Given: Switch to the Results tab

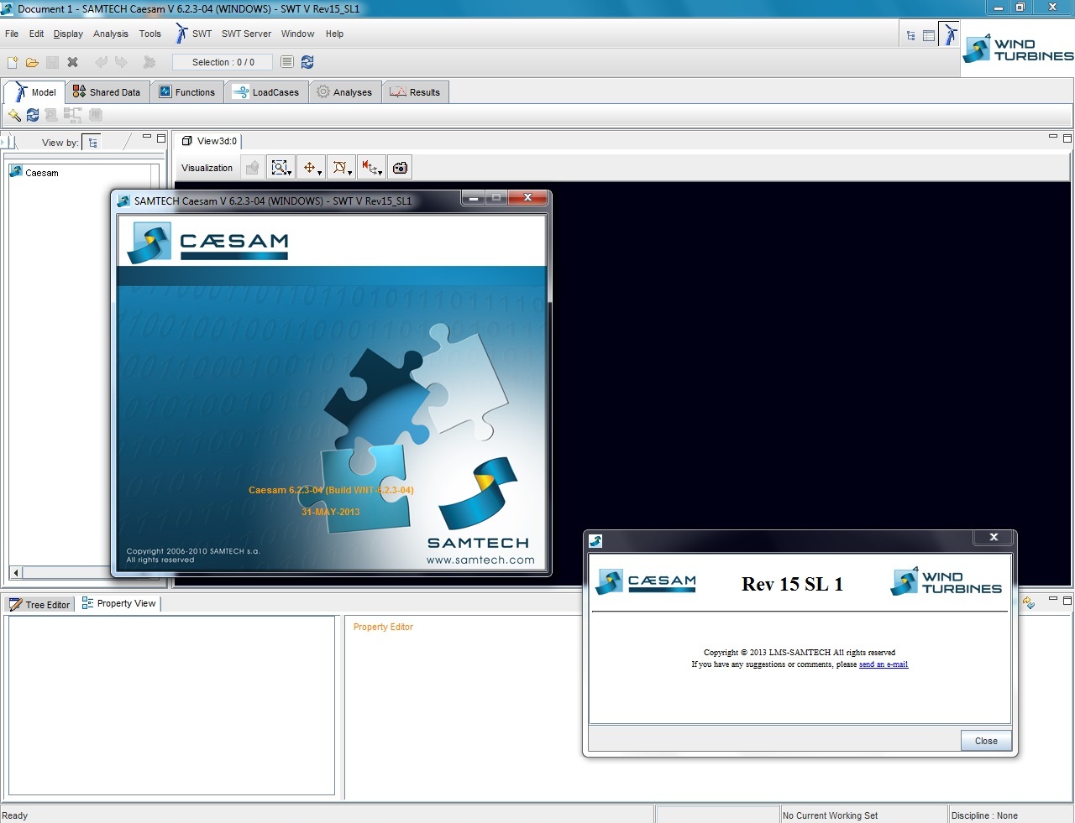Looking at the screenshot, I should pos(416,92).
